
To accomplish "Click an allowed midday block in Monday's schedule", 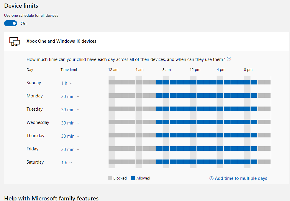I will 195,95.
